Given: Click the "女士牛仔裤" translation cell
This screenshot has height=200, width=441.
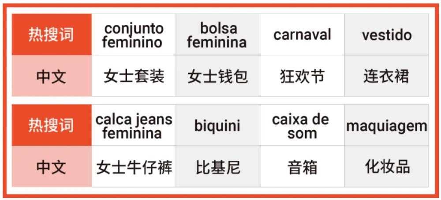Looking at the screenshot, I should tap(134, 166).
